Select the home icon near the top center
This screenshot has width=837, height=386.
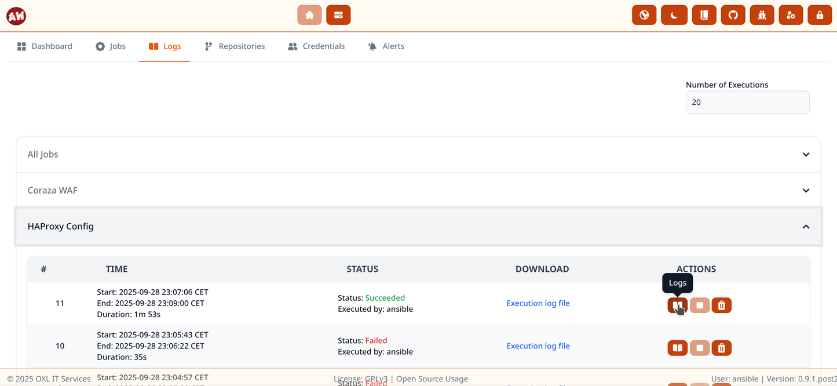[x=309, y=14]
